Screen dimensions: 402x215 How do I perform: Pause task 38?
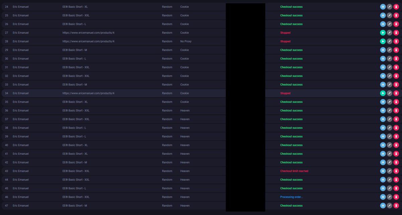click(x=383, y=128)
